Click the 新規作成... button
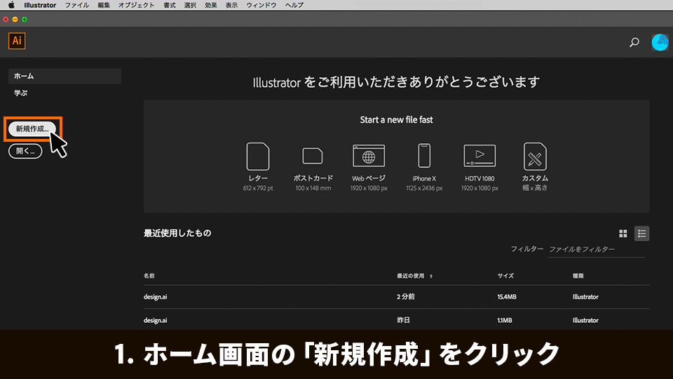Screen dimensions: 673x379 [32, 129]
